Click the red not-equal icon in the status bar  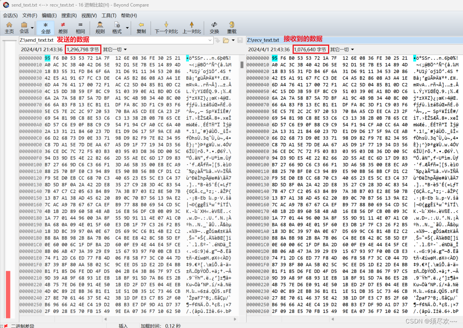click(x=5, y=326)
